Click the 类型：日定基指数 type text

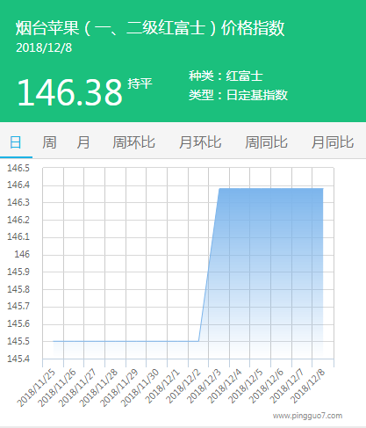click(x=238, y=95)
